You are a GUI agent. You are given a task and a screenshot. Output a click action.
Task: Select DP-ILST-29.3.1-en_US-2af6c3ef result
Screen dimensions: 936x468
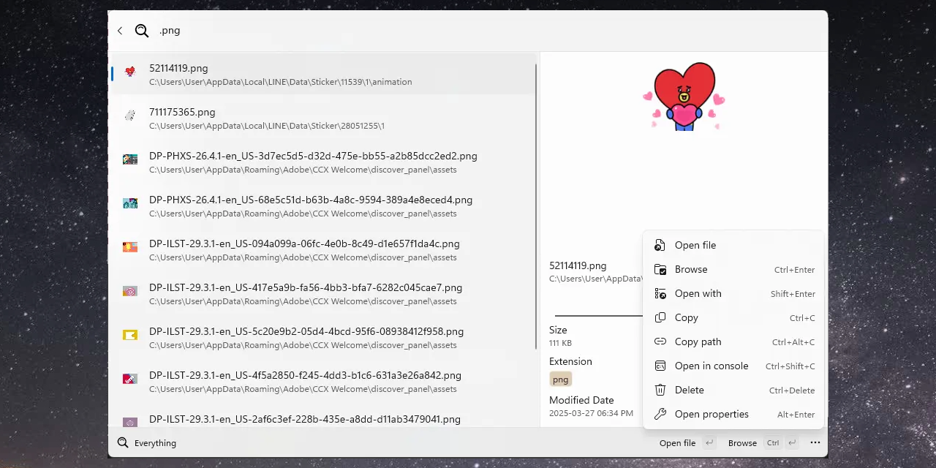point(322,415)
